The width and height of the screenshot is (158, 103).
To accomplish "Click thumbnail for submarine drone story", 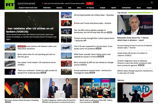I will pyautogui.click(x=10, y=64).
